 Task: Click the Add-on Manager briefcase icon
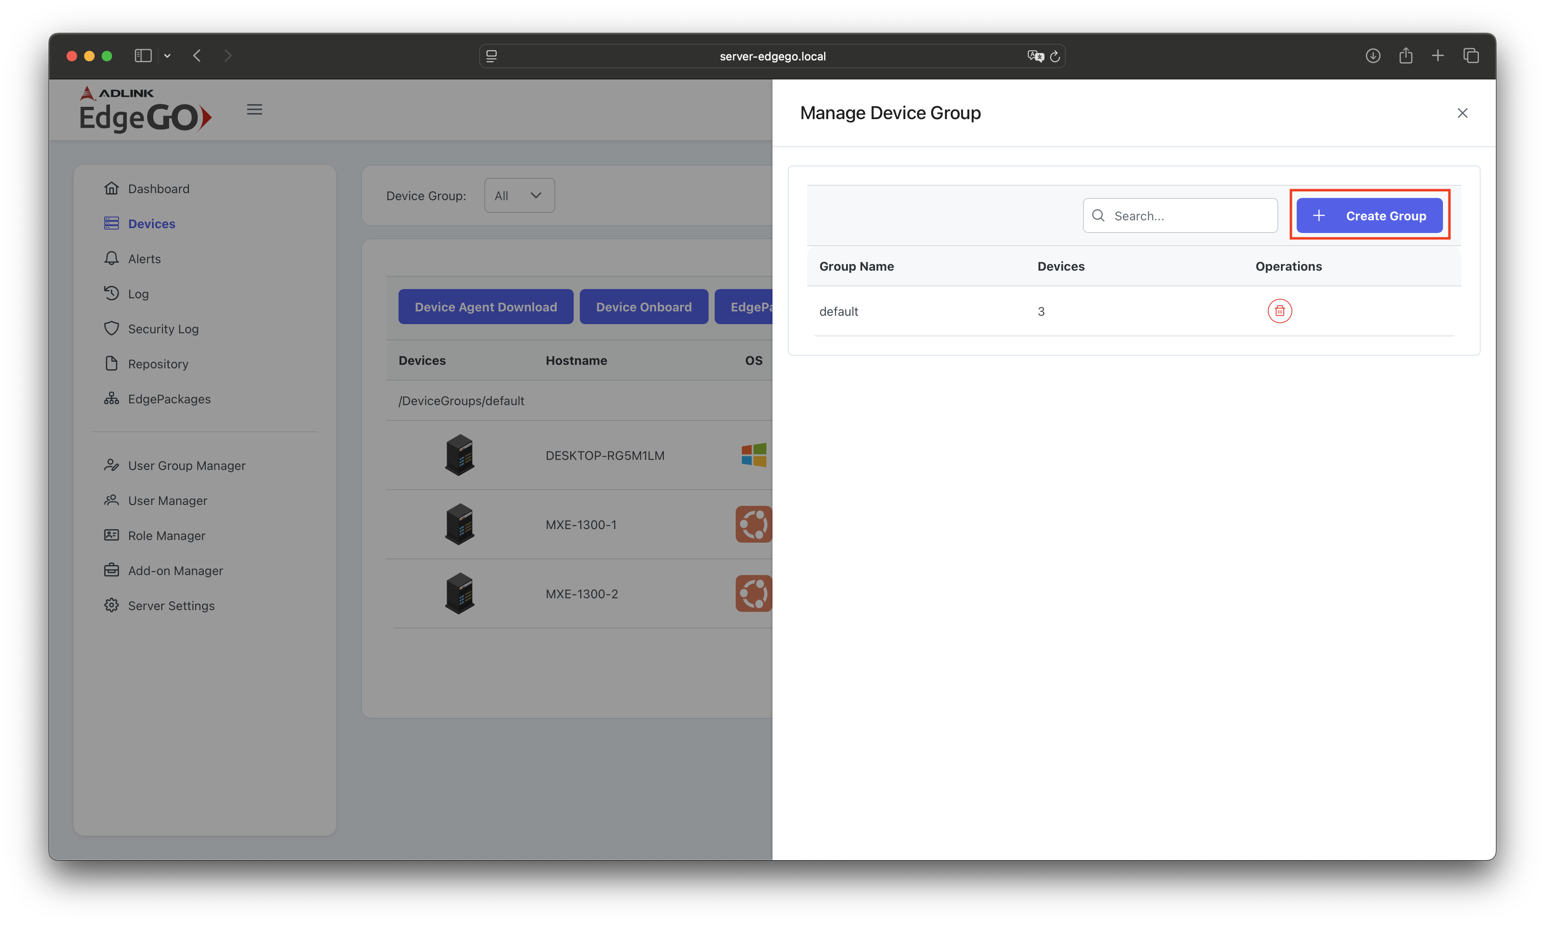[x=111, y=570]
